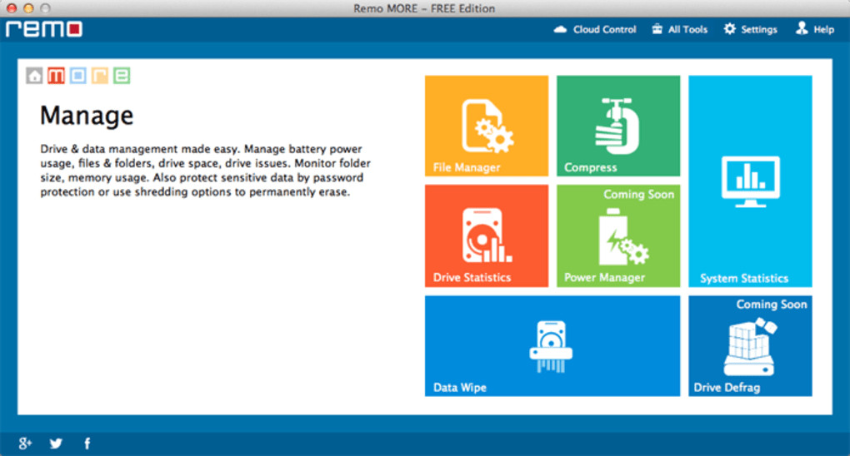Open the Compress tool tile
This screenshot has height=456, width=850.
[x=618, y=126]
